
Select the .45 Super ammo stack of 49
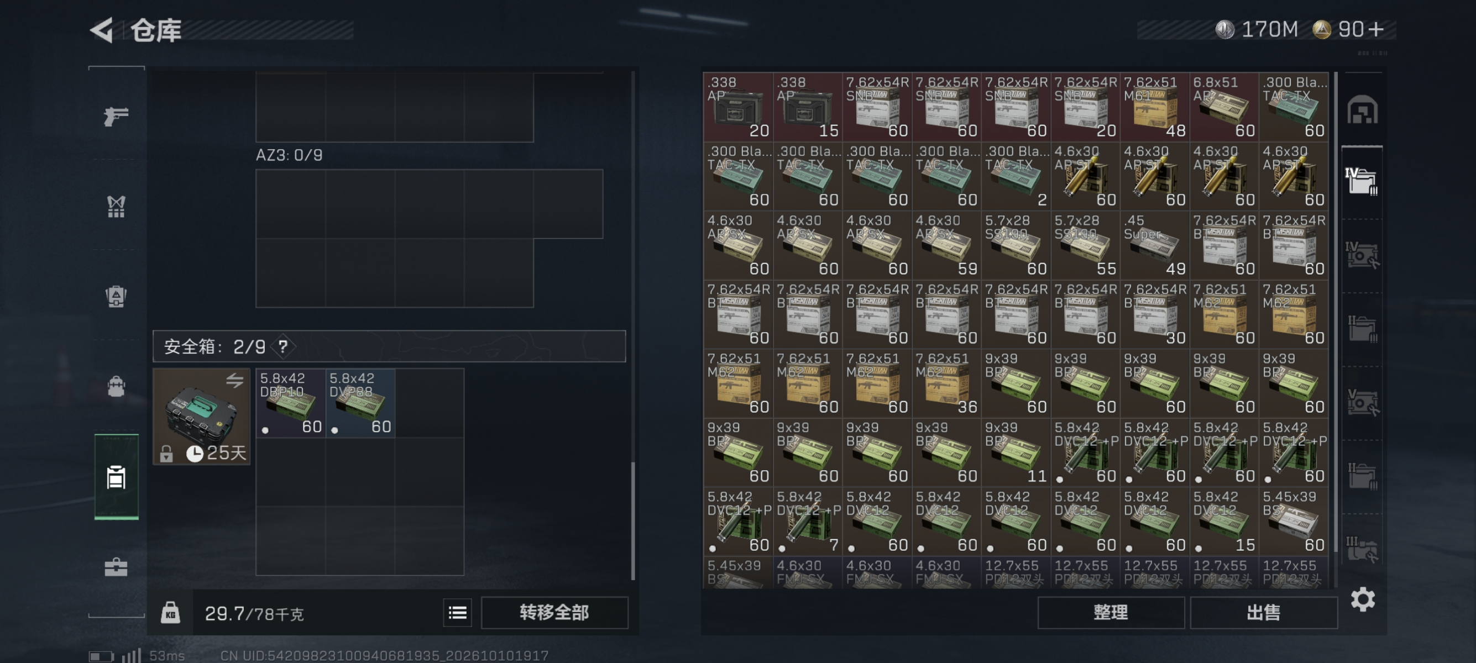pyautogui.click(x=1155, y=245)
